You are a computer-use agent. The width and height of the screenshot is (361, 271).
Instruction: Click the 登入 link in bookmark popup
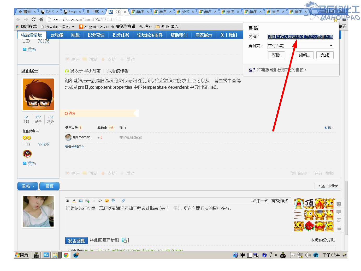click(252, 70)
